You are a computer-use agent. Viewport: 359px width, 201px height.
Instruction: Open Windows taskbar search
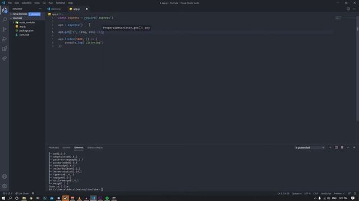10,198
